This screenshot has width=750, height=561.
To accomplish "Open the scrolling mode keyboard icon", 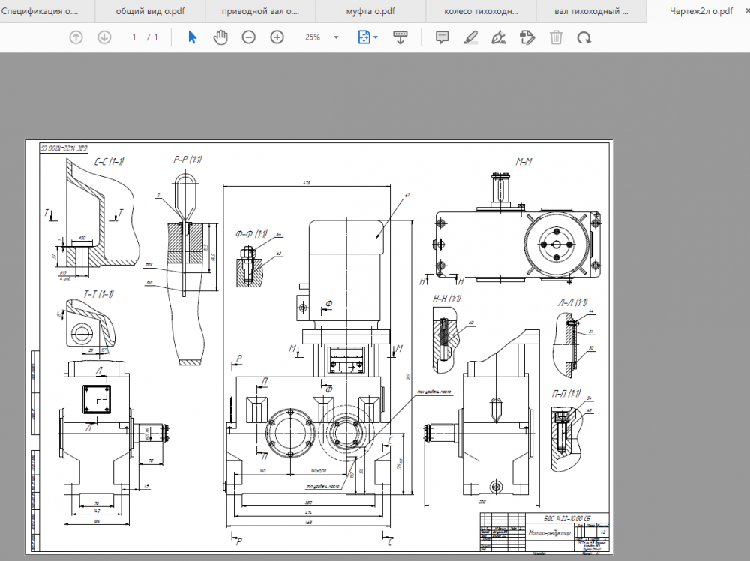I will pyautogui.click(x=400, y=37).
